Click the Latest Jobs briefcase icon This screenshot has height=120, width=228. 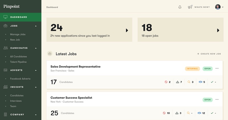pos(50,54)
